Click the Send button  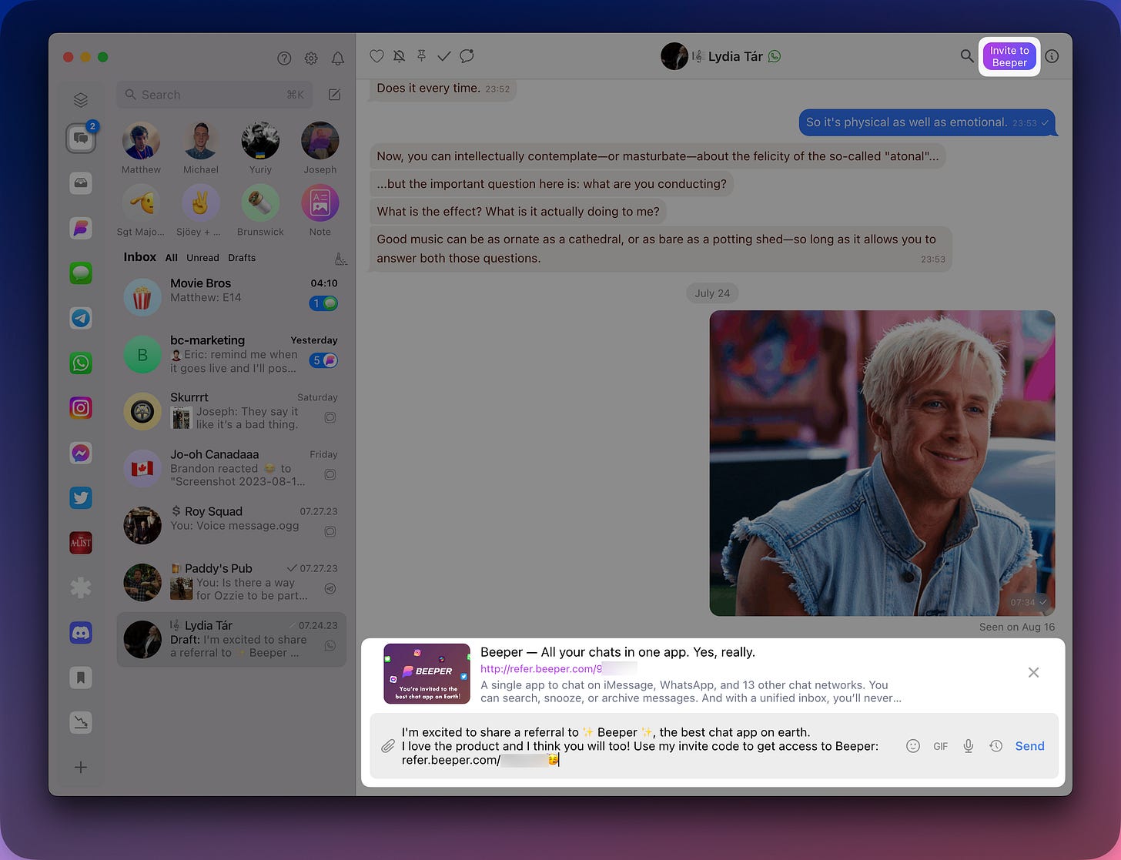[1029, 746]
